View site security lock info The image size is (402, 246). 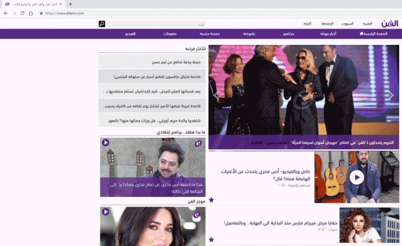point(41,14)
